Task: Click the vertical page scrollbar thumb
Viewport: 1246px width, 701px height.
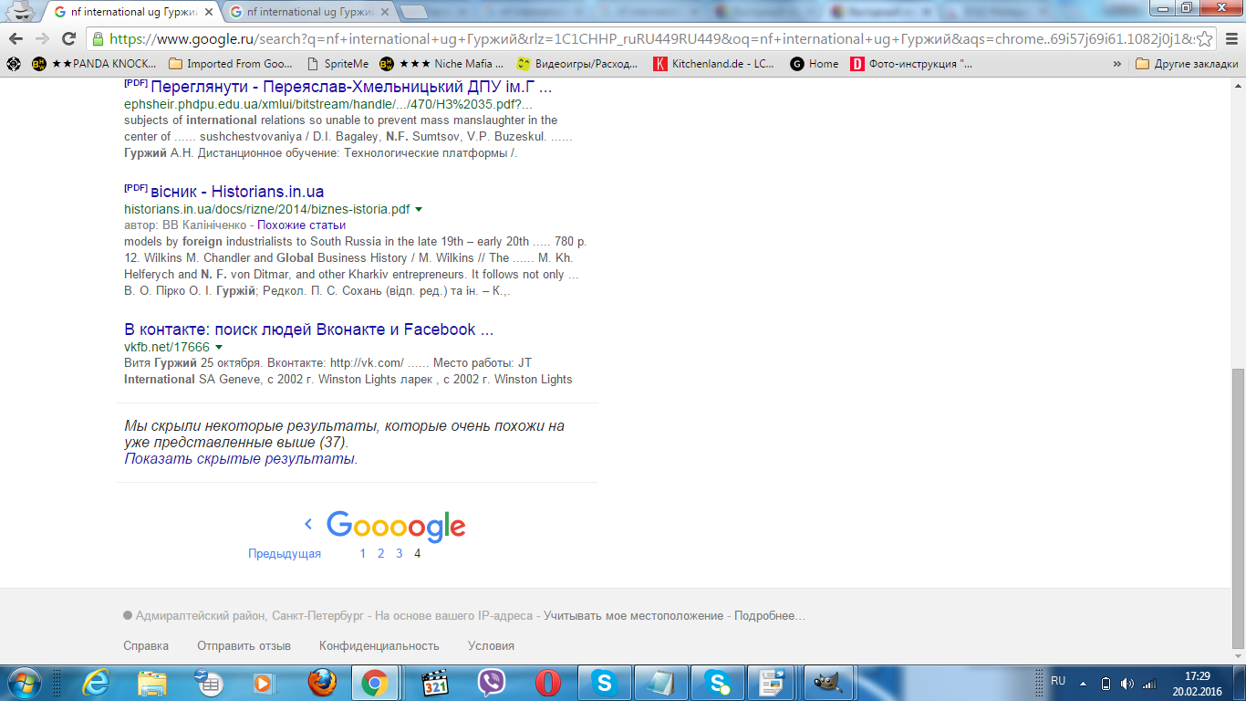Action: [x=1238, y=507]
